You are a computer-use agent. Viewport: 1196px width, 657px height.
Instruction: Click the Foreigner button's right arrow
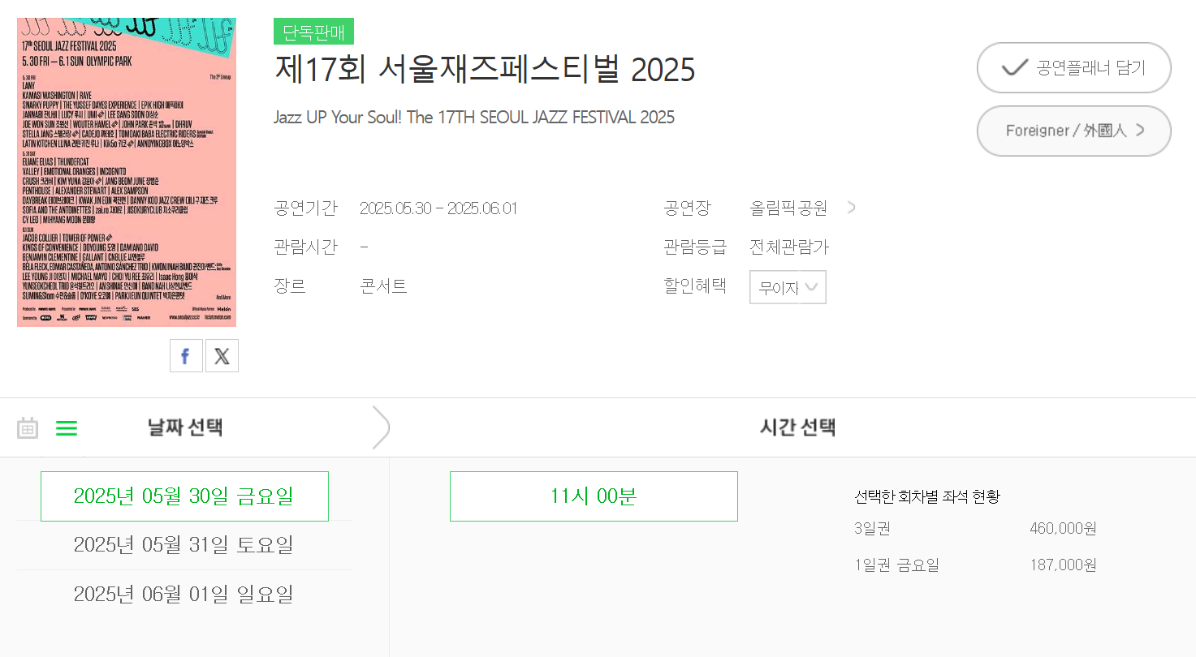pyautogui.click(x=1140, y=130)
